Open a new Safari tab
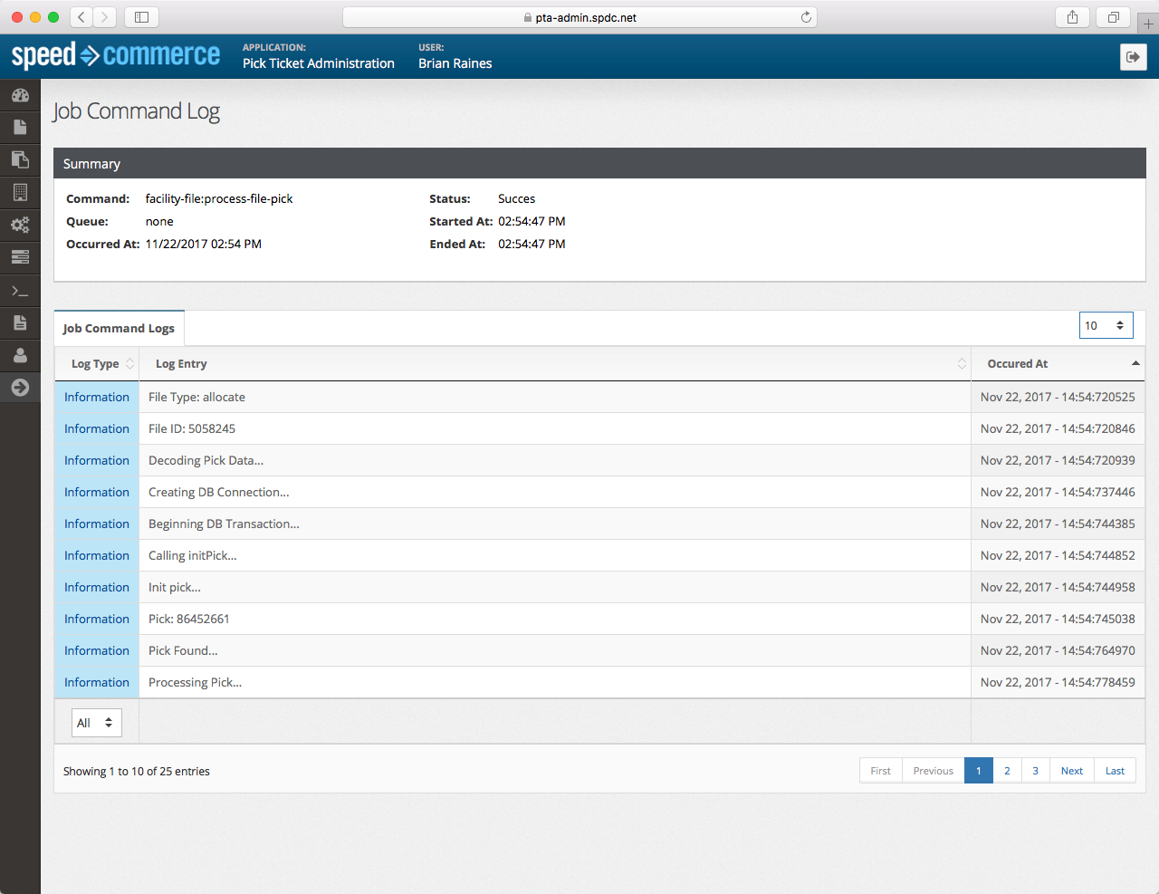The height and width of the screenshot is (894, 1159). pyautogui.click(x=1148, y=24)
